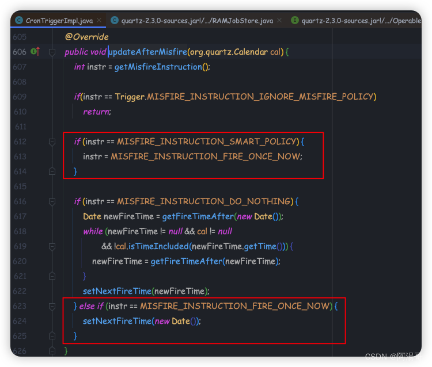Click line number 622 in the gutter

point(20,291)
